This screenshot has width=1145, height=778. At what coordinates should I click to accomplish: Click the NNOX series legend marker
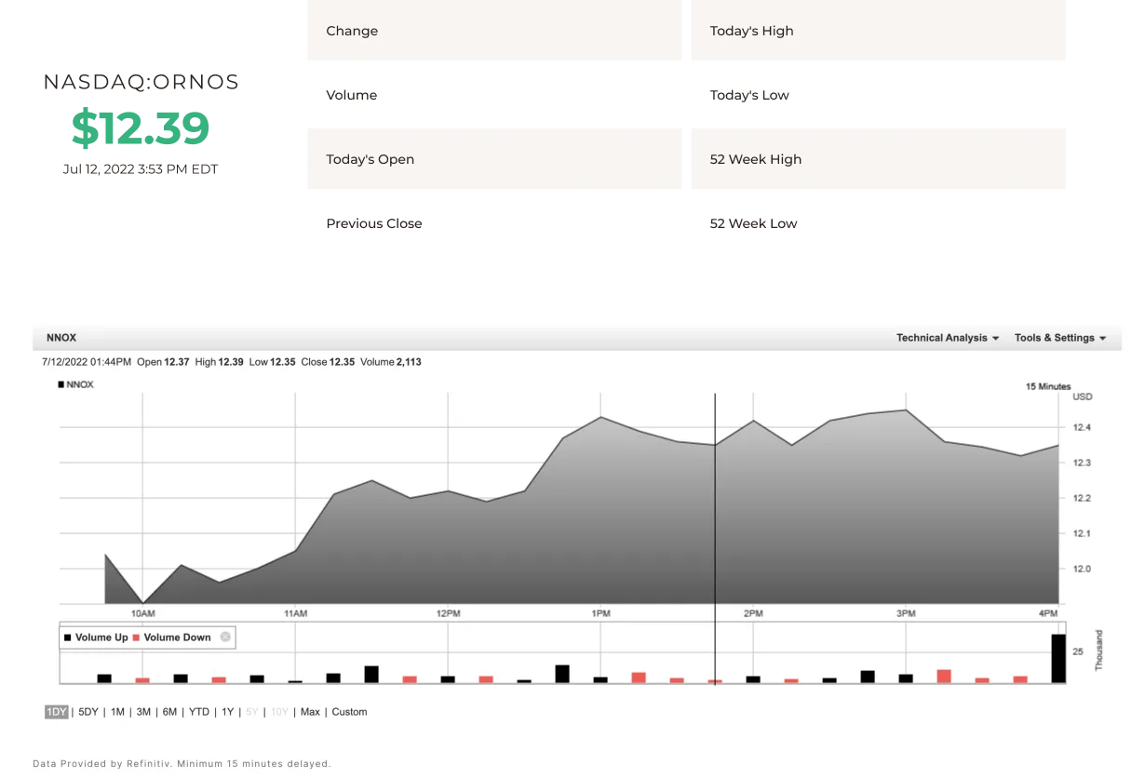(x=61, y=384)
